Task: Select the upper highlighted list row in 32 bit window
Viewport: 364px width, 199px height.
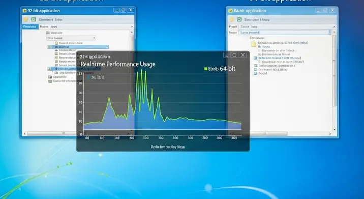Action: 78,47
